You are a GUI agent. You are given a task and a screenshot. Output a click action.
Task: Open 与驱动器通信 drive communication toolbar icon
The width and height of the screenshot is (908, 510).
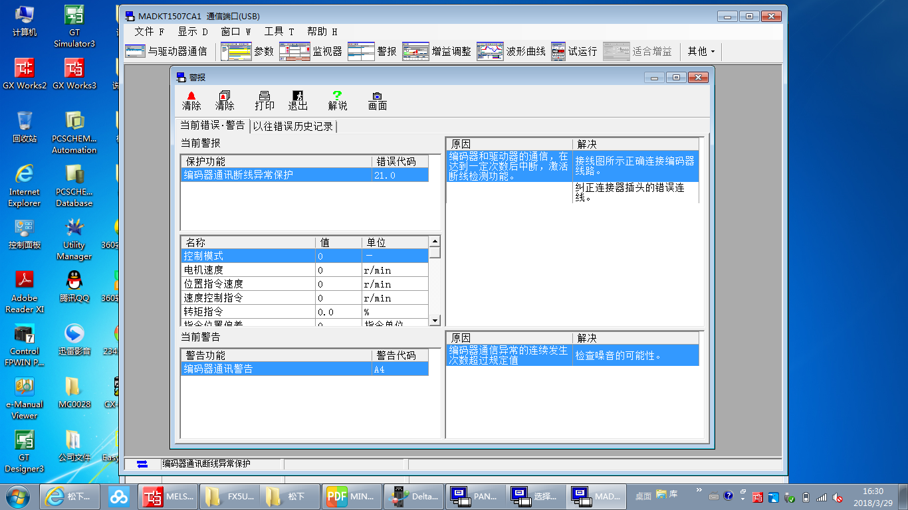tap(135, 52)
